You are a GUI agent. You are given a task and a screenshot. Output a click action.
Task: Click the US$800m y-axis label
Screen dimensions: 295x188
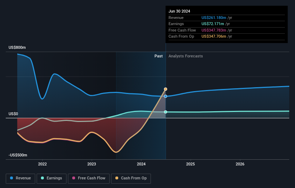[x=17, y=47]
